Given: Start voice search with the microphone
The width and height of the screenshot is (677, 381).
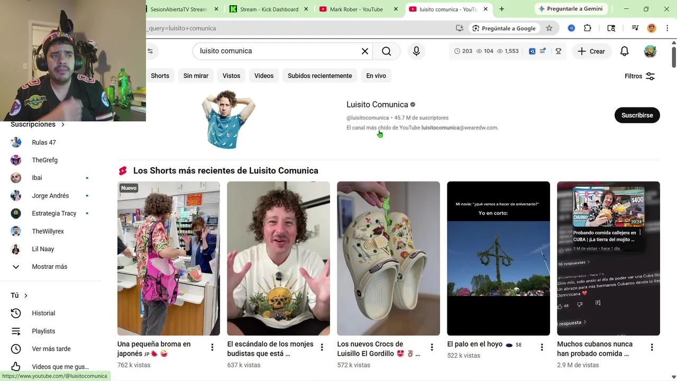Looking at the screenshot, I should tap(416, 51).
